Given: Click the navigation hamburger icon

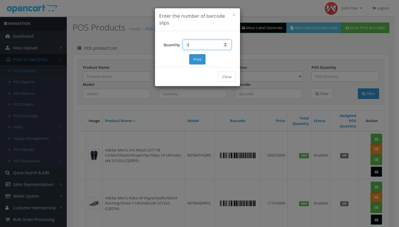Looking at the screenshot, I should click(5, 24).
